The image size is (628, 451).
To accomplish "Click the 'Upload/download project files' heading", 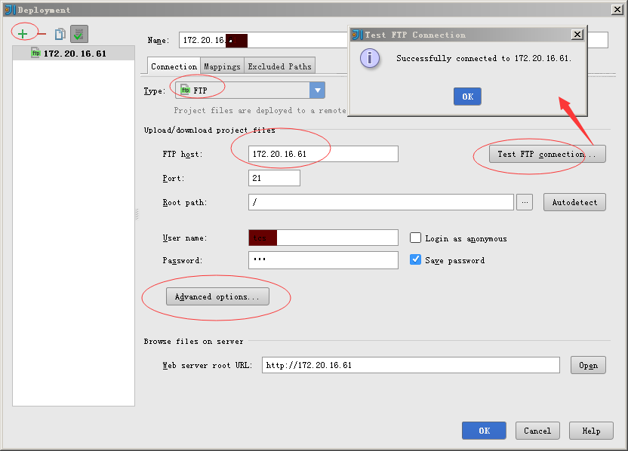I will click(x=210, y=130).
